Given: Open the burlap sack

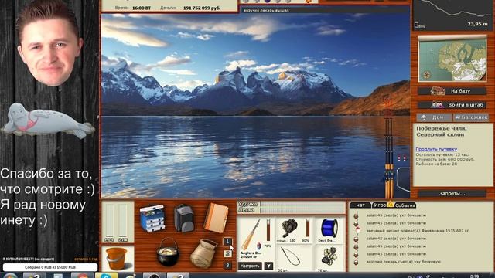Looking at the screenshot, I should click(203, 254).
